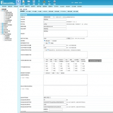This screenshot has height=113, width=113.
Task: Open the 插件 (Plugins) icon in header
Action: [x=44, y=2]
